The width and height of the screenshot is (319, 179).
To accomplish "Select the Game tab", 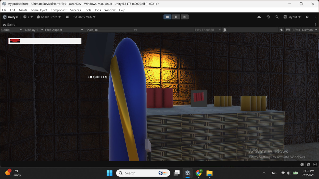I will coord(9,25).
